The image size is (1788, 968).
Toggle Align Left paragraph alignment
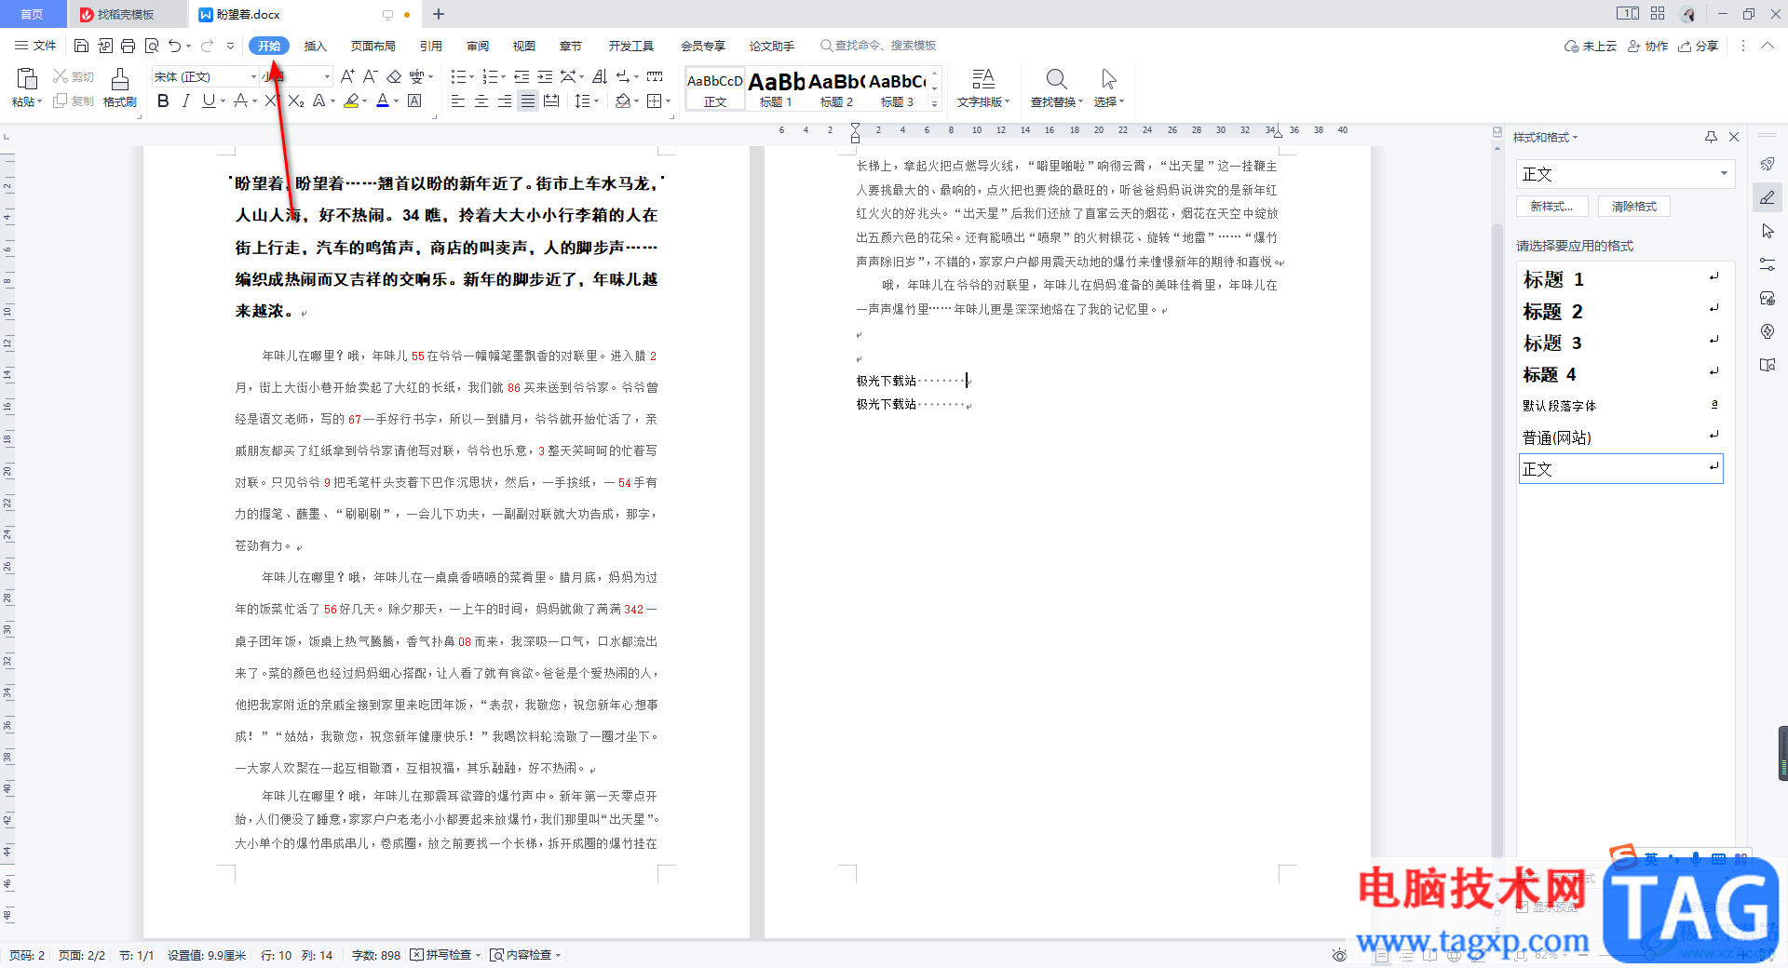pos(457,101)
